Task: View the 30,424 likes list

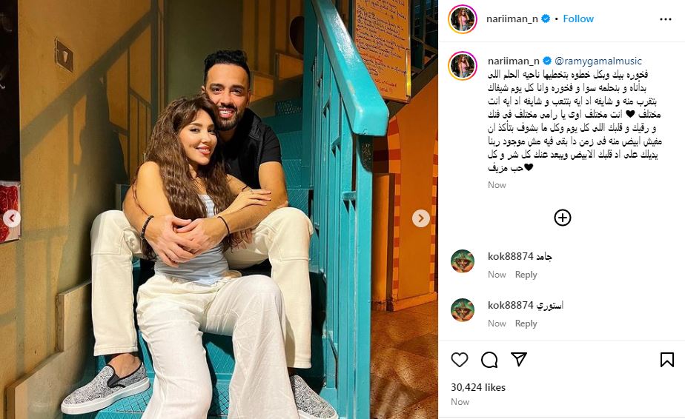Action: [478, 387]
